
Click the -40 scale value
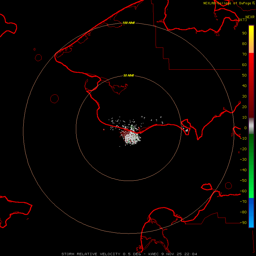coord(243,170)
